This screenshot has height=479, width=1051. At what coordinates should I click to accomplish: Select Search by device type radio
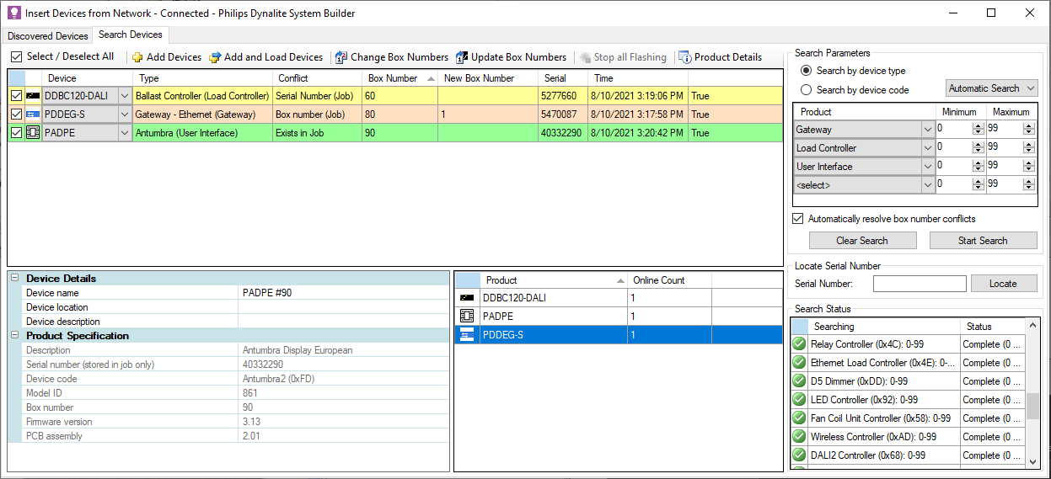point(806,71)
